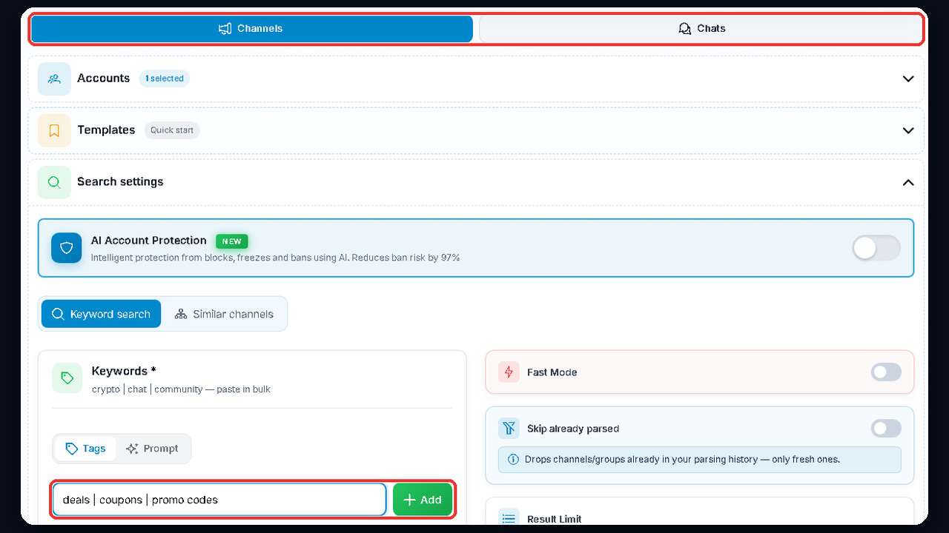The width and height of the screenshot is (949, 533).
Task: Focus the keywords input containing deals coupons
Action: [219, 500]
